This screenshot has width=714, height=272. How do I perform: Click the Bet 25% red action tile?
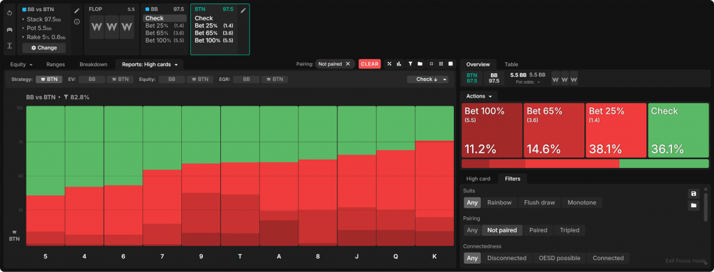click(616, 130)
